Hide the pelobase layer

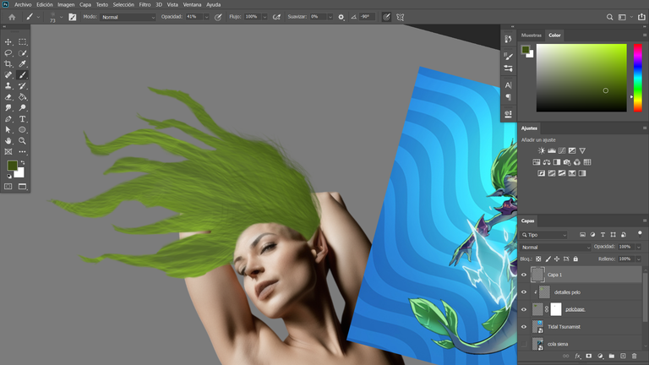tap(524, 309)
